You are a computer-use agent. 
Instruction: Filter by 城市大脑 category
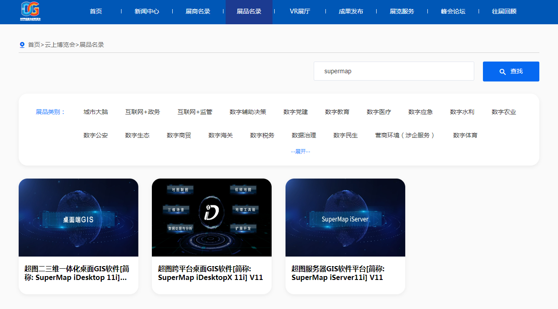click(95, 112)
